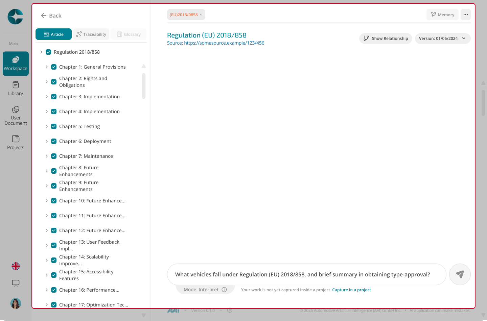Uncheck Chapter 10 checkbox

pos(54,201)
